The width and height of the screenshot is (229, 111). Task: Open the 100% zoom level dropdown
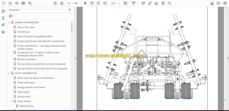coord(115,3)
